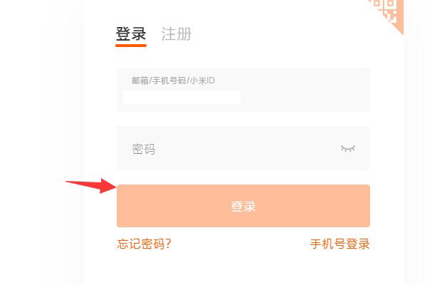Show the password with the eye icon
The image size is (427, 285).
tap(347, 148)
